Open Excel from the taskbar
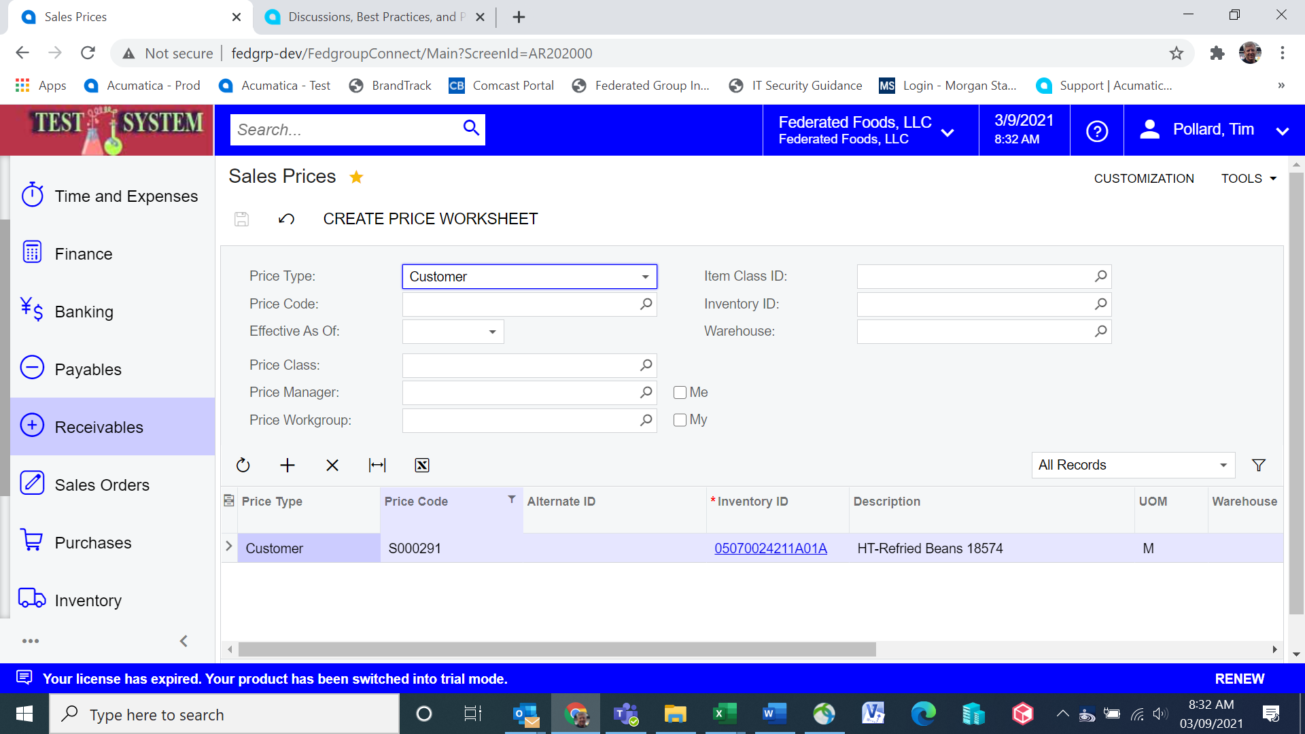This screenshot has height=734, width=1305. tap(725, 714)
